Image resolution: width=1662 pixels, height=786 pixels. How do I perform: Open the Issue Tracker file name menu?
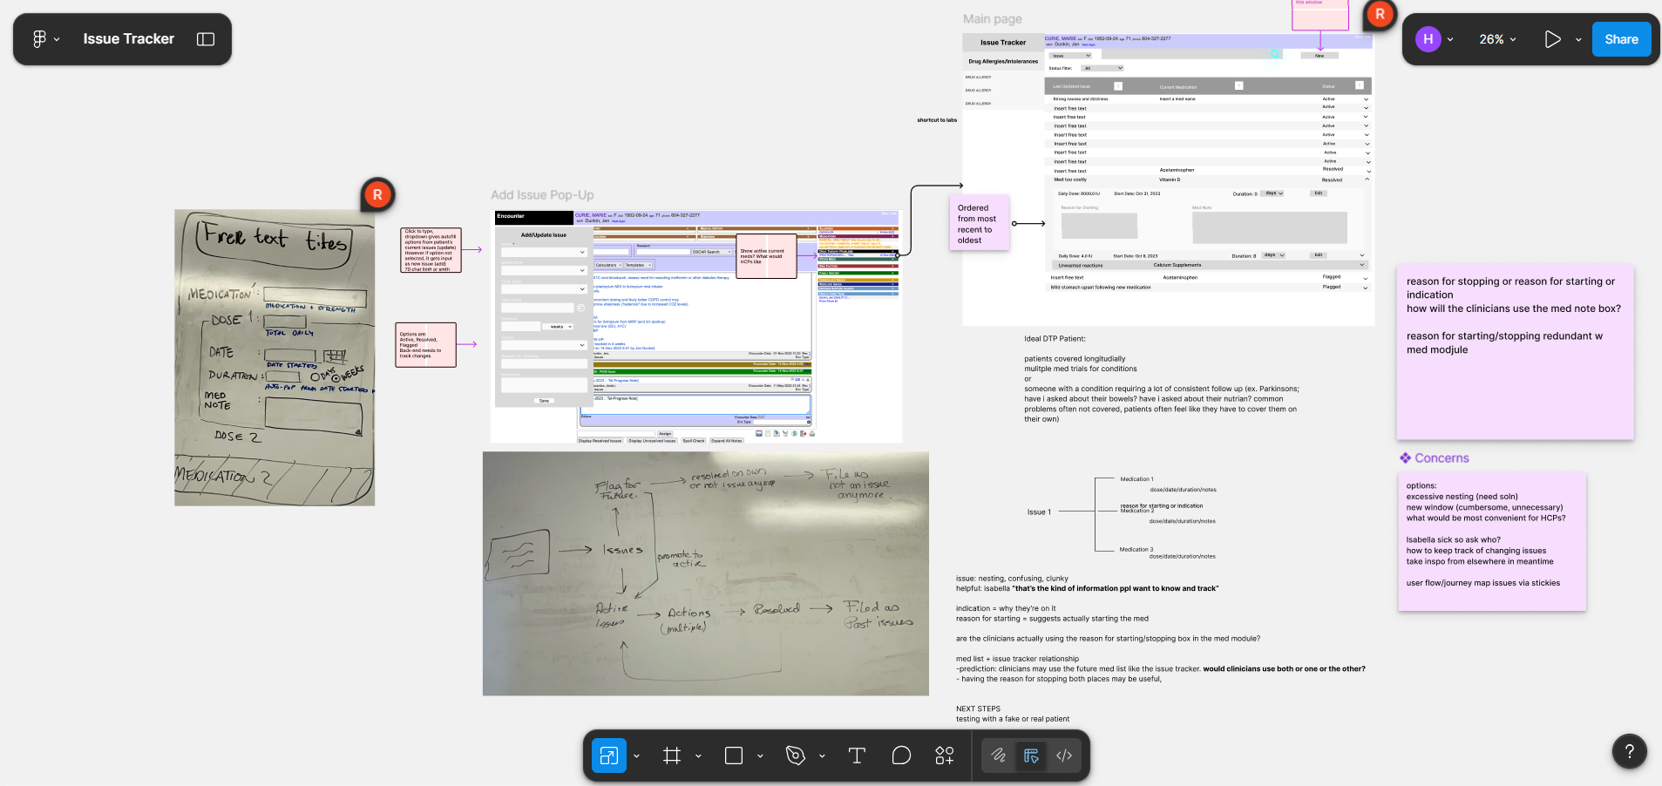pyautogui.click(x=128, y=39)
